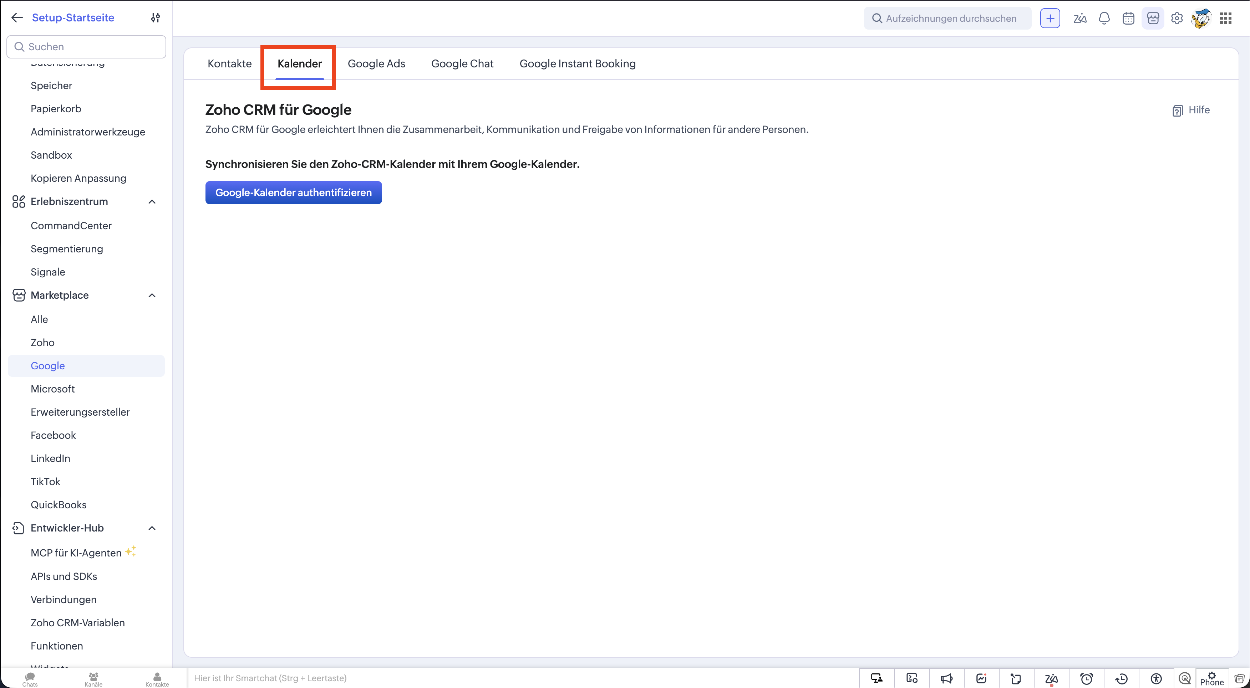Viewport: 1250px width, 688px height.
Task: Open the calendar icon in the top bar
Action: pyautogui.click(x=1128, y=19)
